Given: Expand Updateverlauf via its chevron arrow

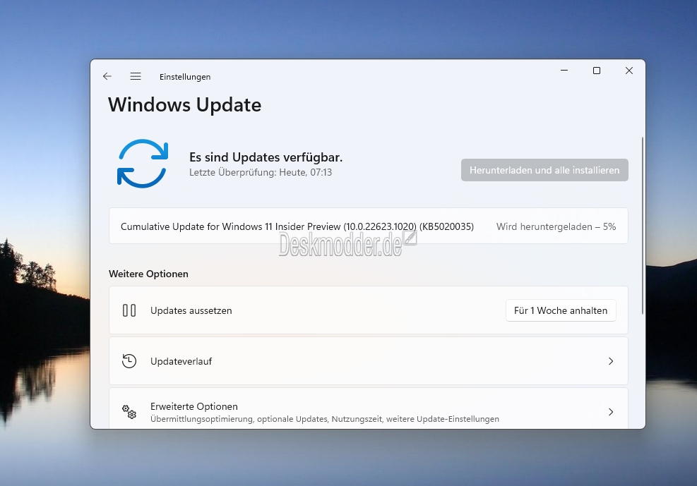Looking at the screenshot, I should (x=611, y=361).
